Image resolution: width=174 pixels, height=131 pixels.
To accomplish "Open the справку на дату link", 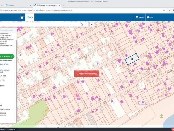I will click(4, 64).
